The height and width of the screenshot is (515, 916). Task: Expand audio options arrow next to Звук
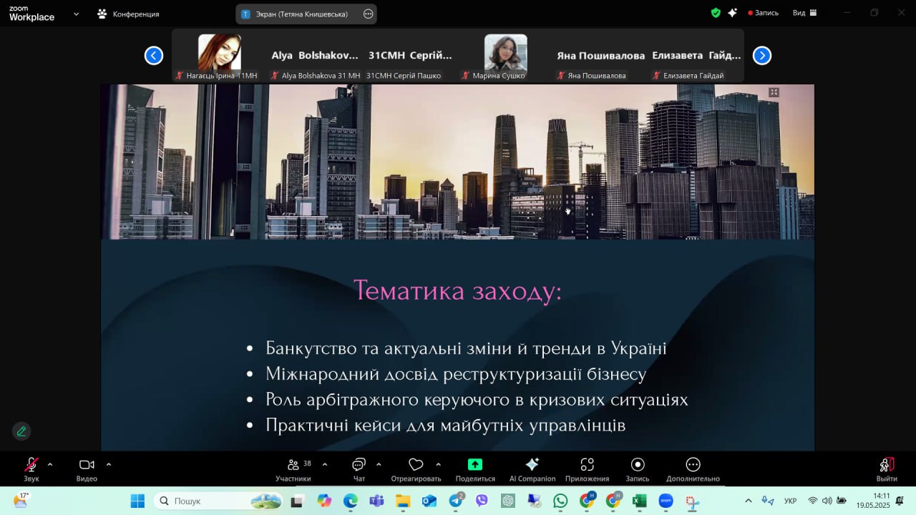click(x=50, y=464)
